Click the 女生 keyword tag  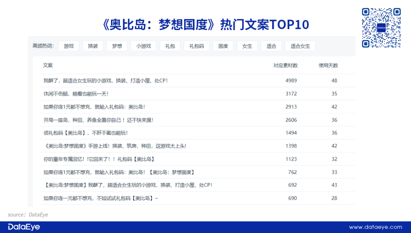pos(247,46)
